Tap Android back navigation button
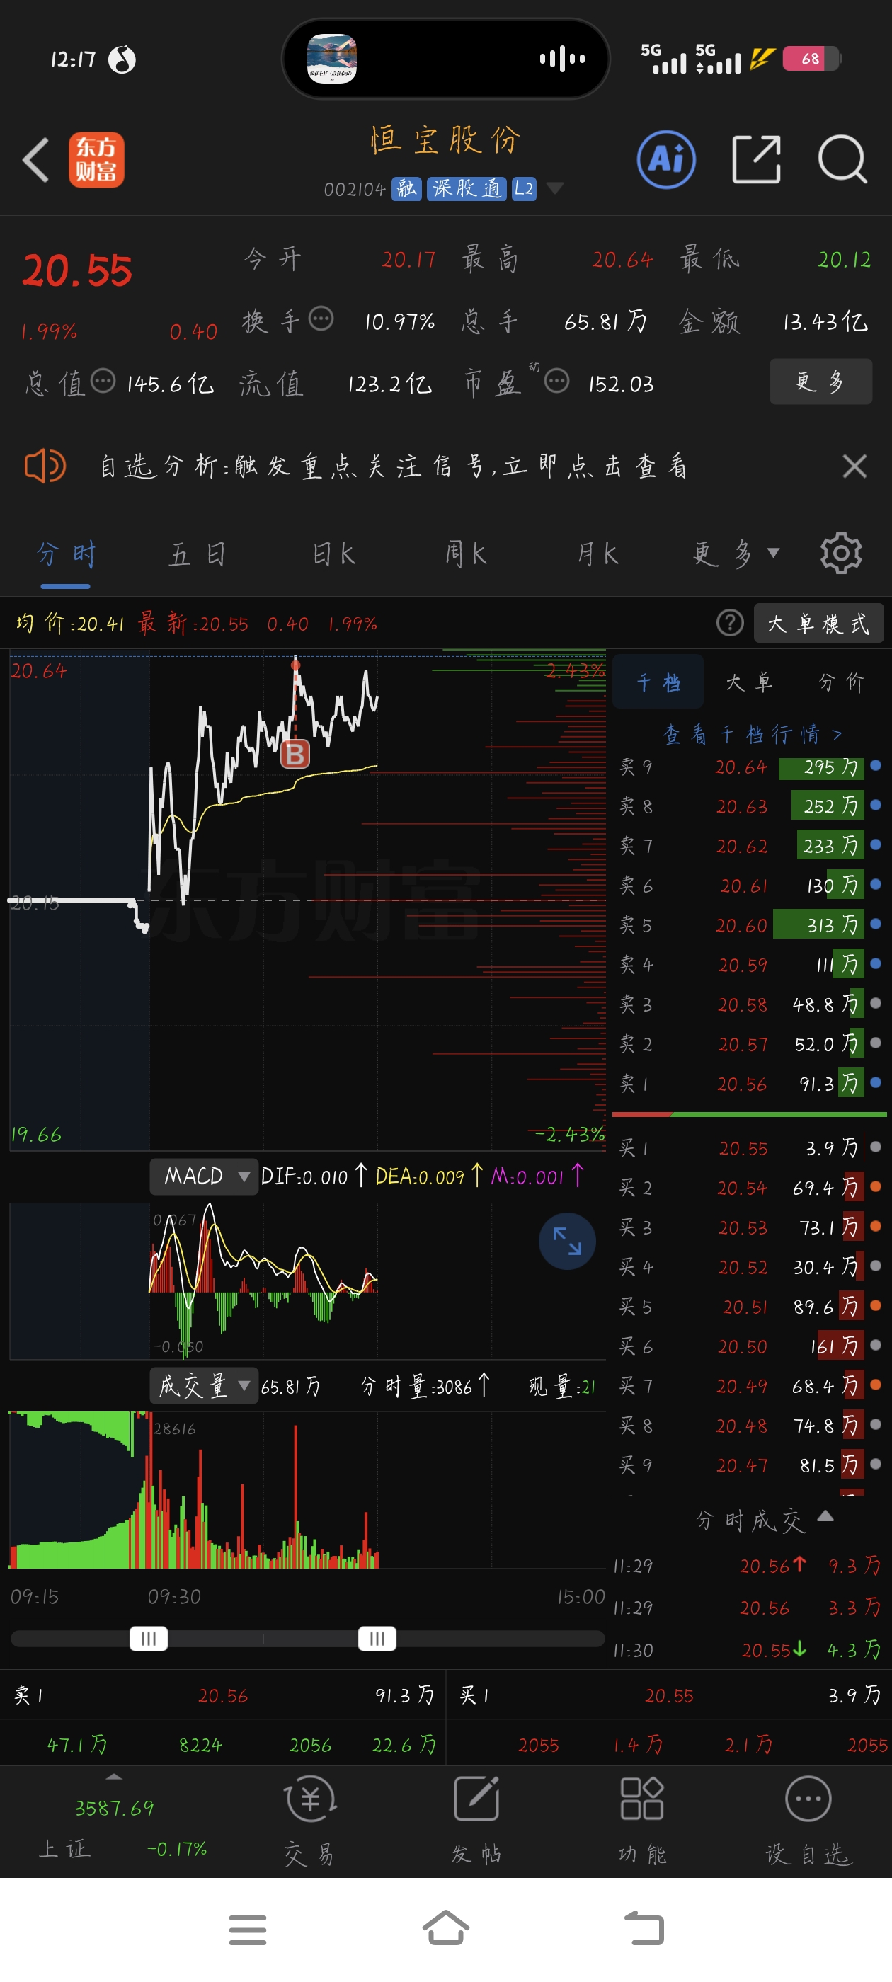 point(644,1928)
